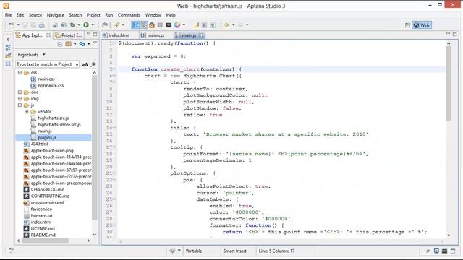Click the second highlighted view toggle in toolbar

point(144,25)
